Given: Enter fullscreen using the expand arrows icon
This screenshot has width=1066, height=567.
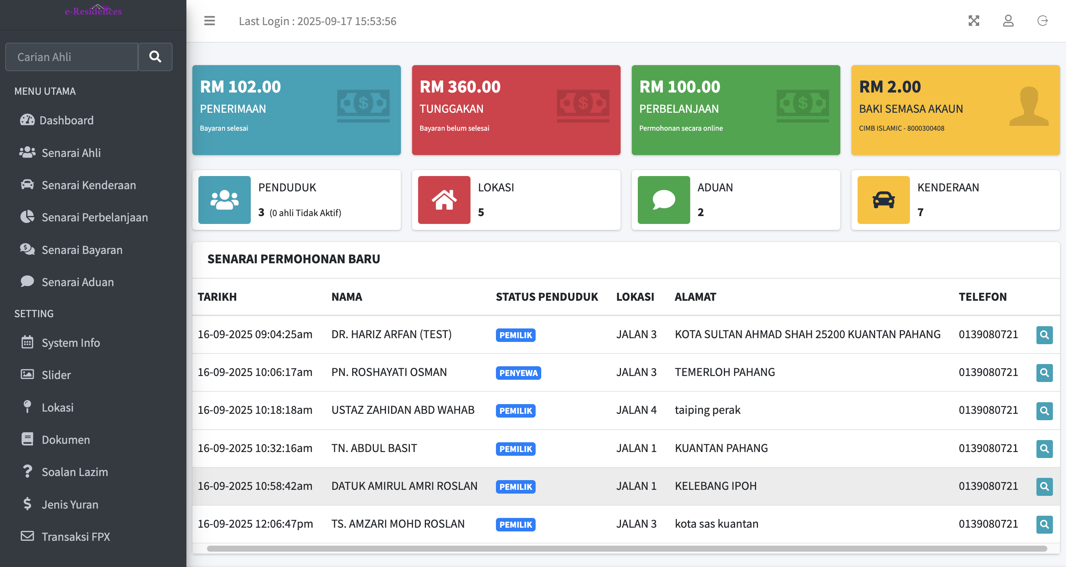Looking at the screenshot, I should pos(974,21).
